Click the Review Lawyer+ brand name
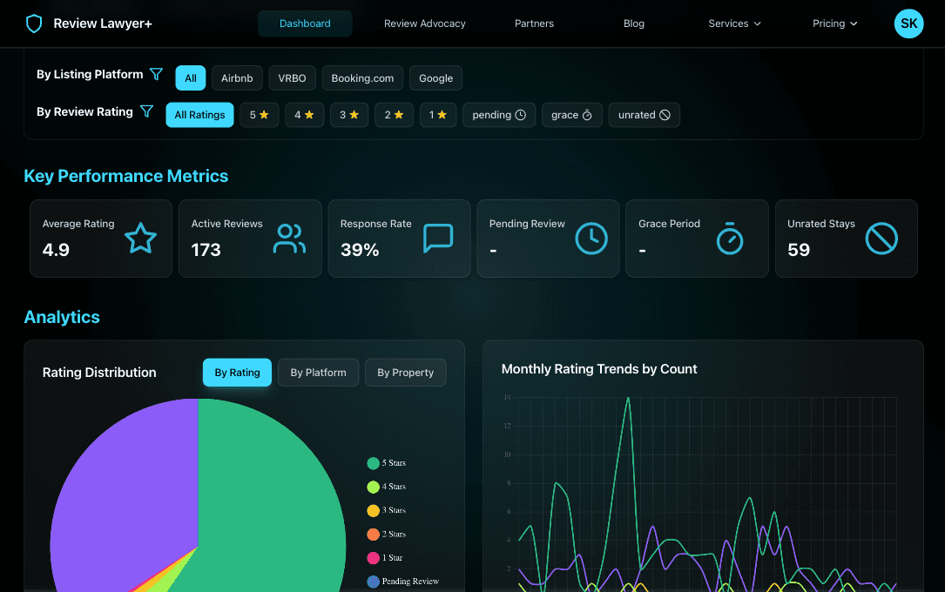945x592 pixels. (103, 24)
